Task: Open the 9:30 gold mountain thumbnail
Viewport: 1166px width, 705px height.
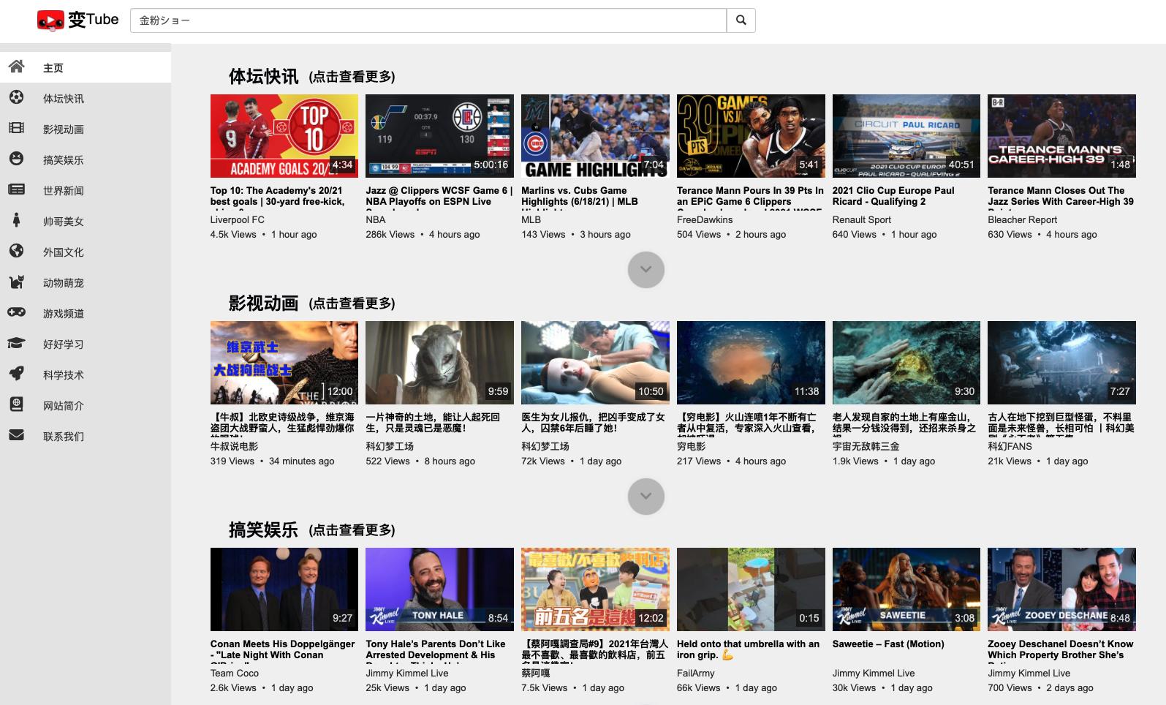Action: [x=906, y=363]
